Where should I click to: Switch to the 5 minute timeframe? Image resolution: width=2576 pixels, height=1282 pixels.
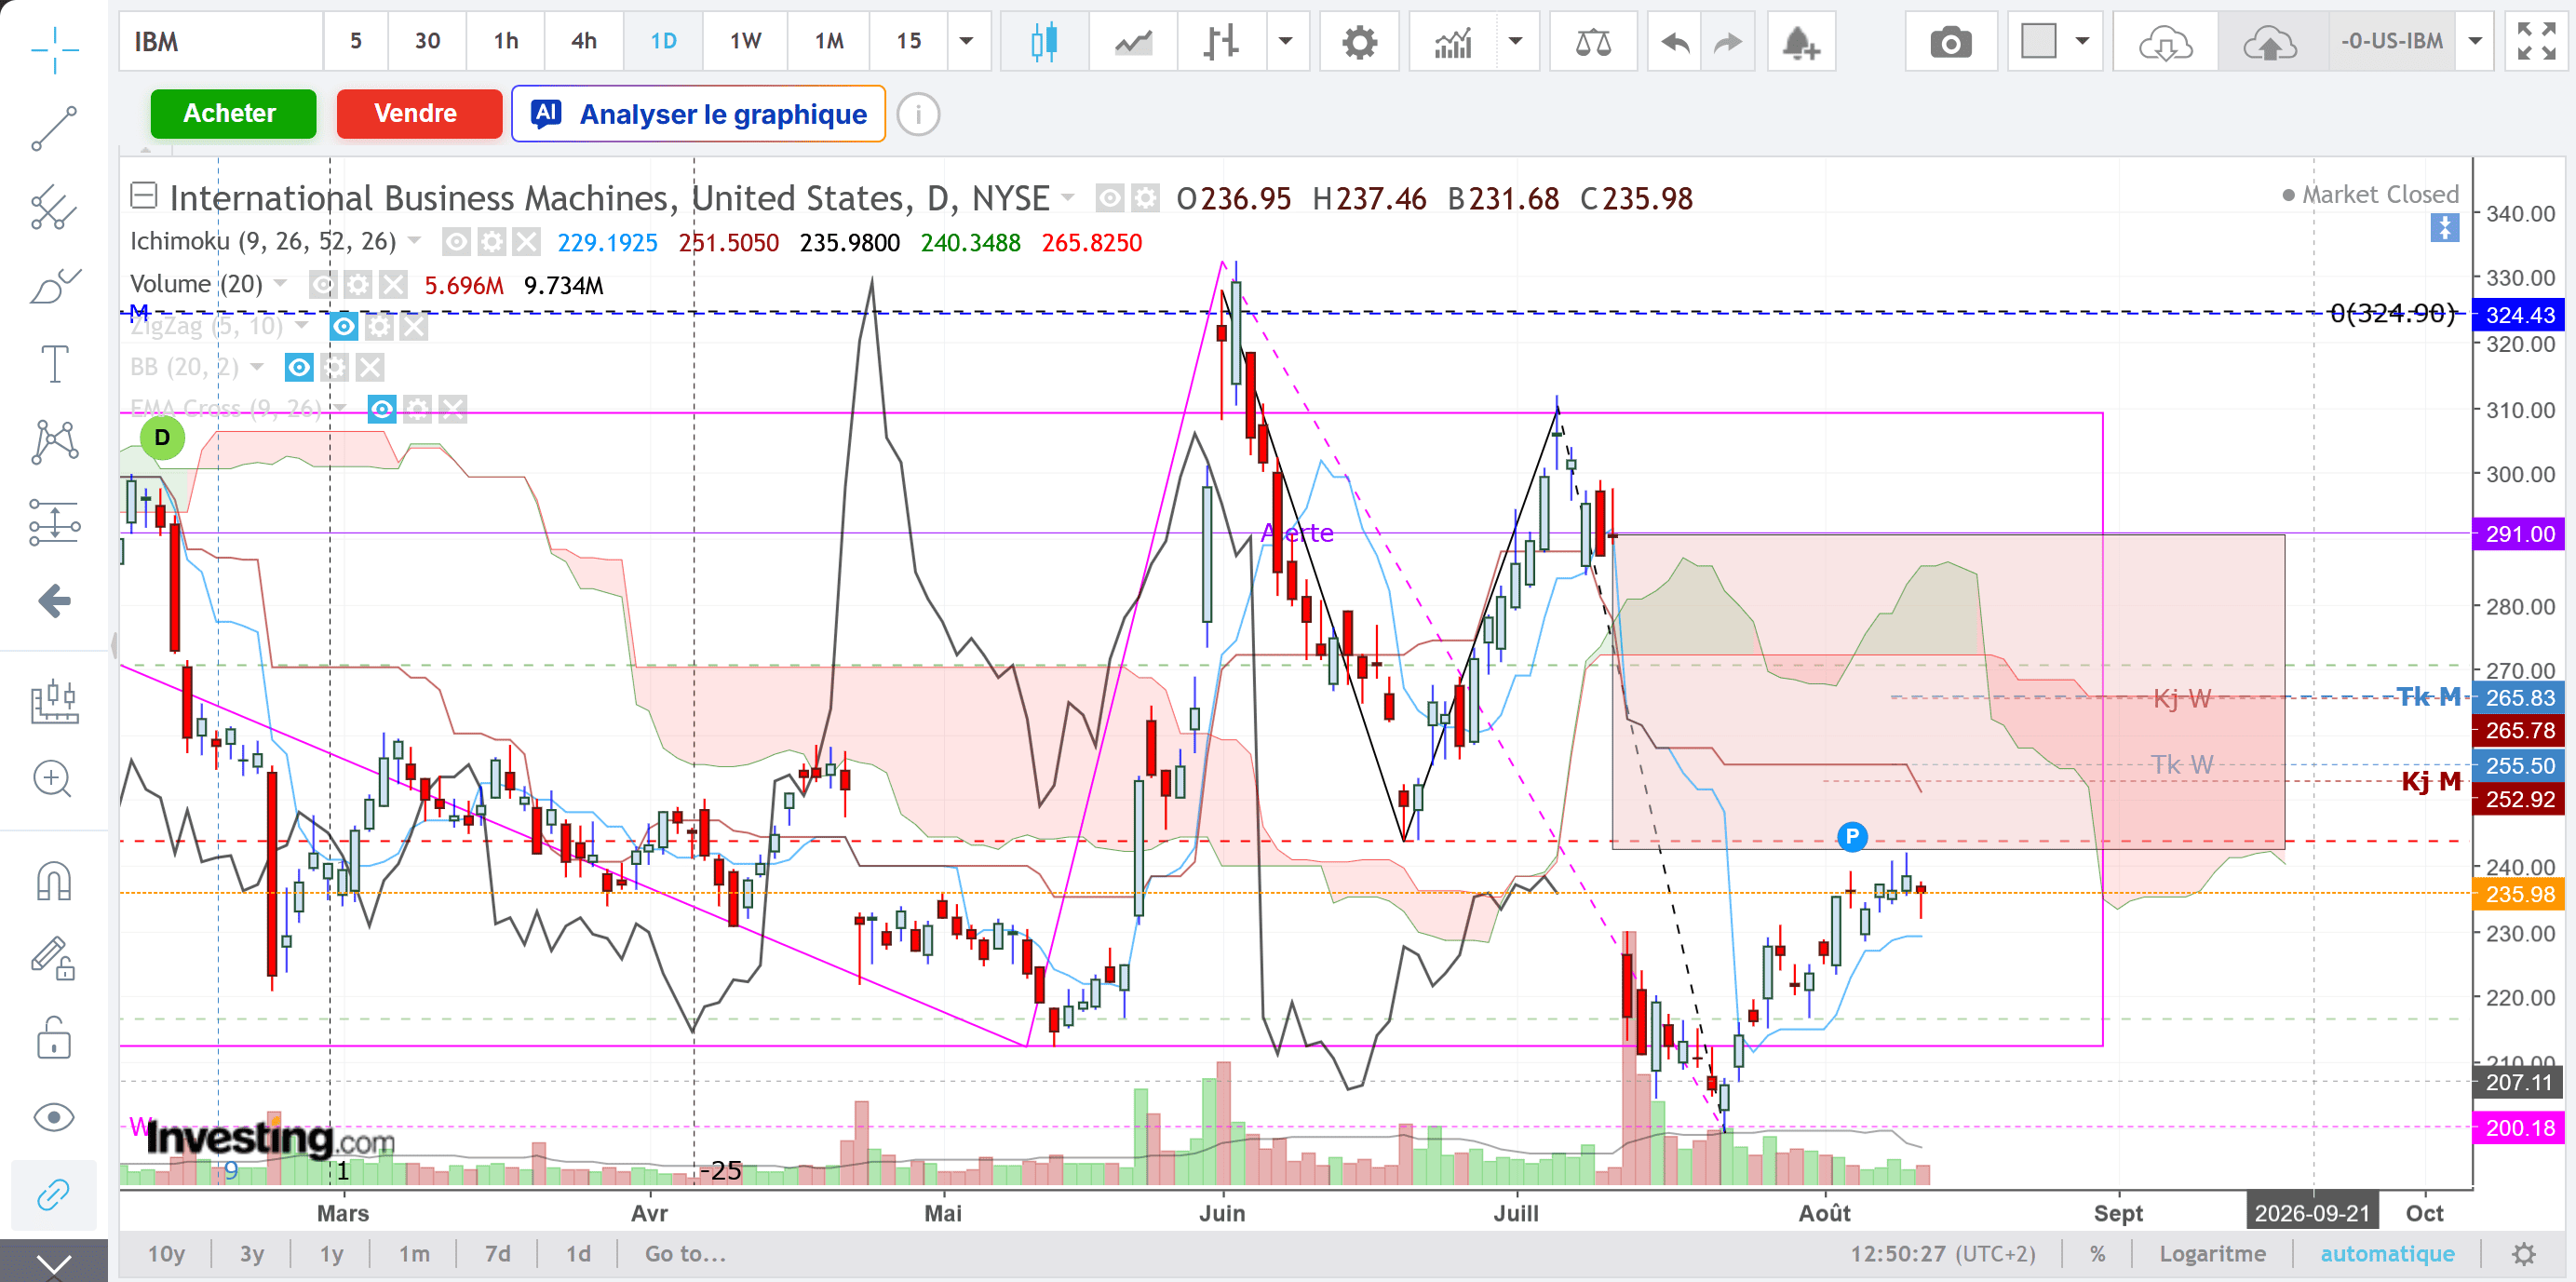(x=355, y=41)
